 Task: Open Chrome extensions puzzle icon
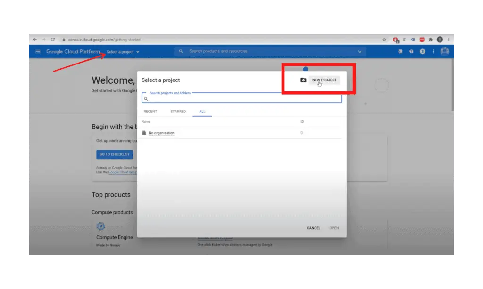(x=431, y=40)
